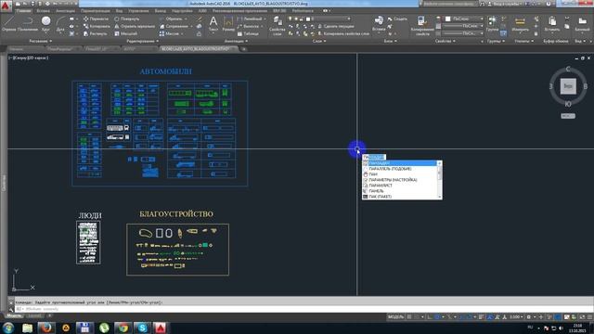Toggle ortho mode in status bar
Viewport: 594px width, 334px height.
coord(430,317)
